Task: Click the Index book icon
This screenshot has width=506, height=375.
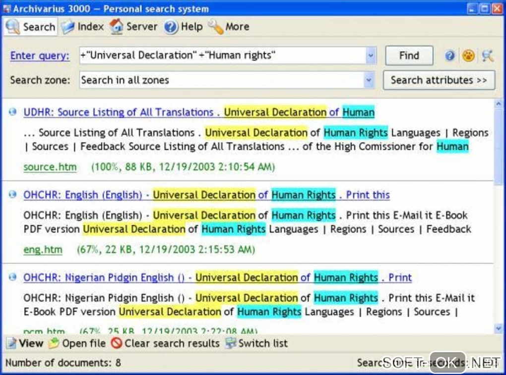Action: 68,27
